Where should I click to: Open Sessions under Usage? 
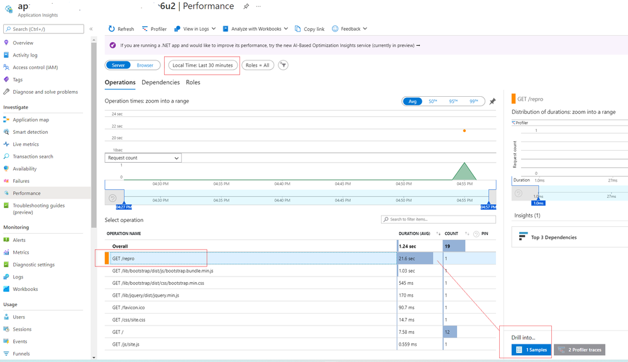[x=22, y=329]
